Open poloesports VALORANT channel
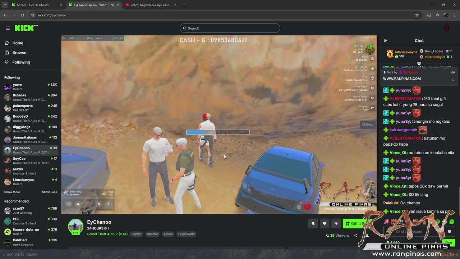 [x=31, y=108]
